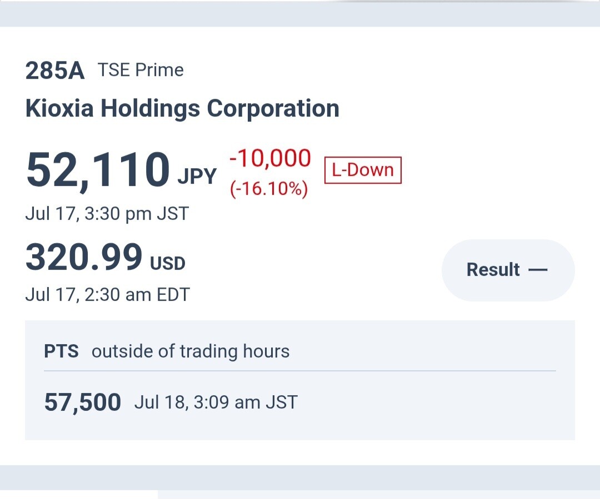600x499 pixels.
Task: Click the gray header band above card
Action: pos(300,14)
